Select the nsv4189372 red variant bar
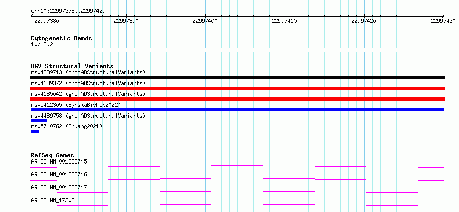 (237, 88)
